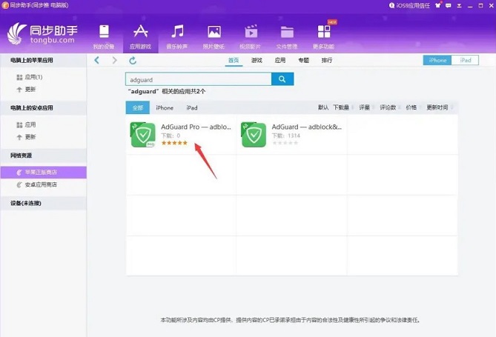This screenshot has width=496, height=337.
Task: Click the 下载: 1314 text
Action: tap(286, 136)
